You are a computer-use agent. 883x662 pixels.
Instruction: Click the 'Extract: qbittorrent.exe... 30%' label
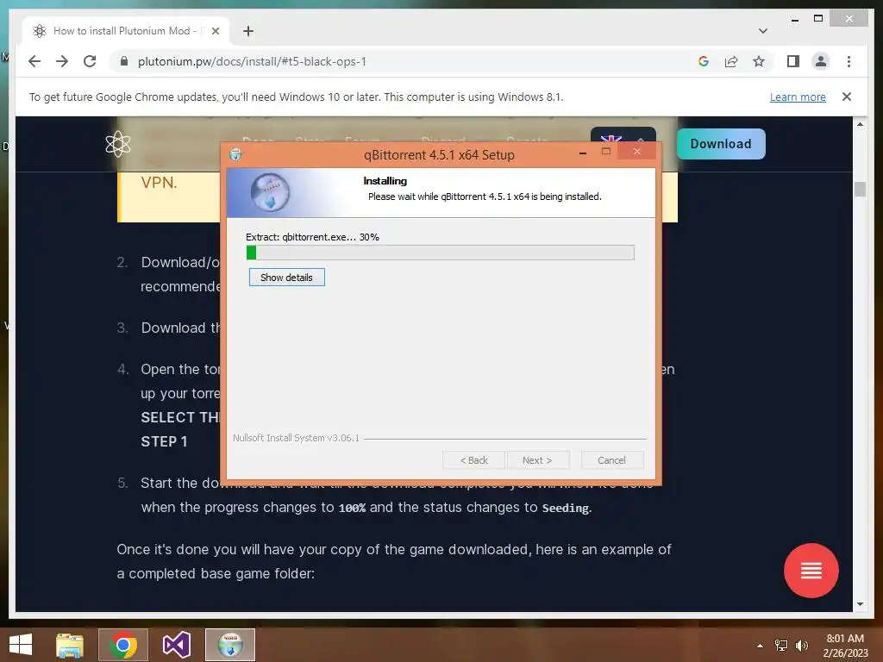(312, 237)
